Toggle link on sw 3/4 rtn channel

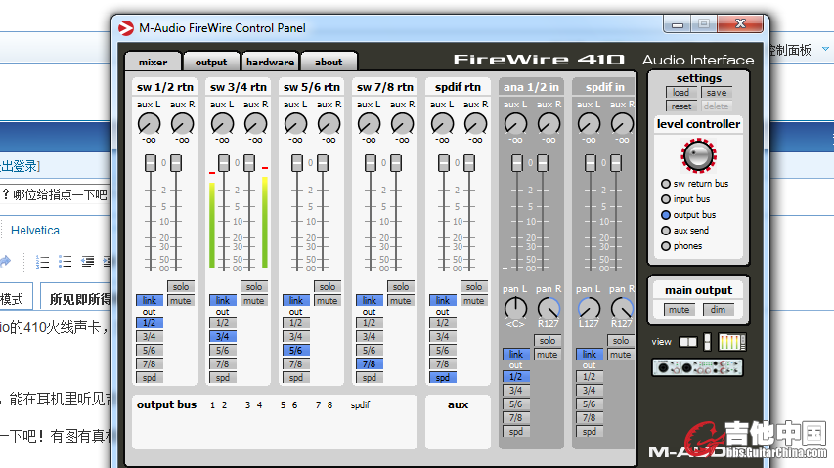pos(222,301)
